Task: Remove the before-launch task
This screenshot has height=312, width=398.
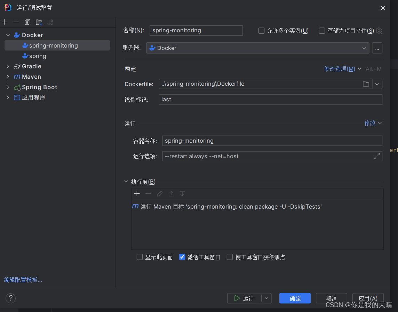Action: click(148, 194)
